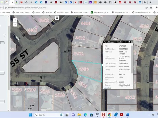Switch to the LinkedIn tab
158x118 pixels.
tap(140, 2)
